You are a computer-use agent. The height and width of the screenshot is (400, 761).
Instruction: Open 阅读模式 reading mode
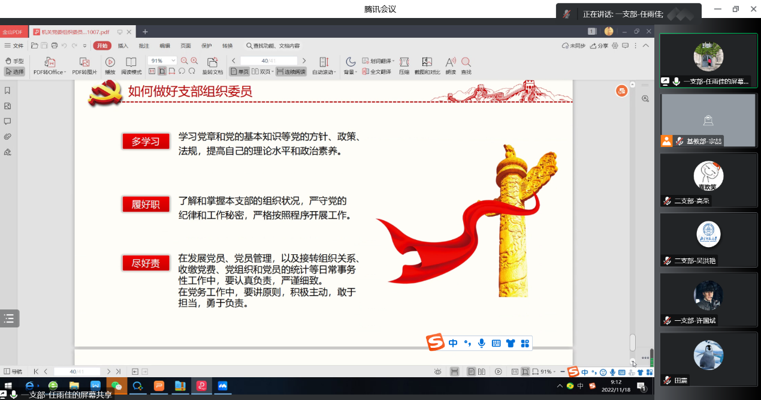[131, 62]
